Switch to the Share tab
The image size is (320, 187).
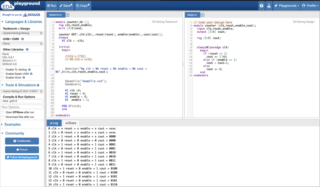[x=71, y=123]
